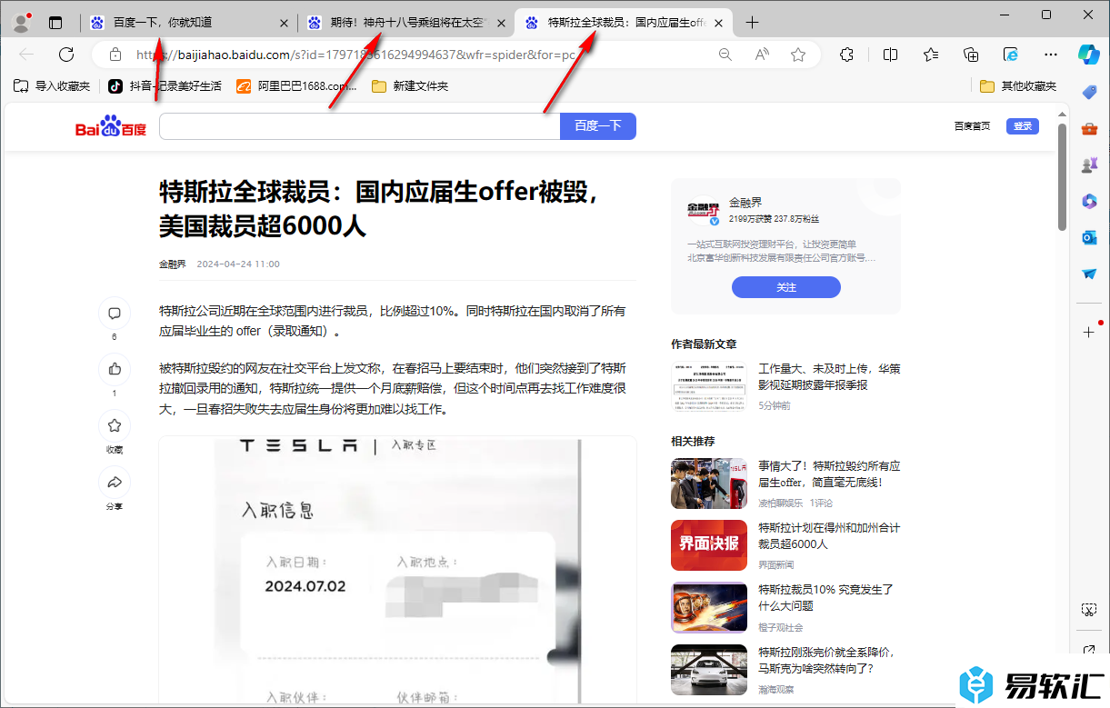View site information lock icon
The image size is (1110, 708).
pos(115,55)
